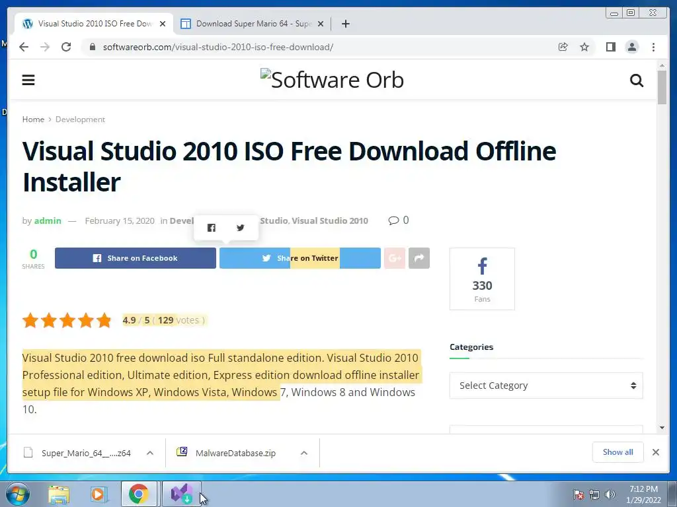Share via Google Plus button
The height and width of the screenshot is (507, 677).
[x=395, y=258]
